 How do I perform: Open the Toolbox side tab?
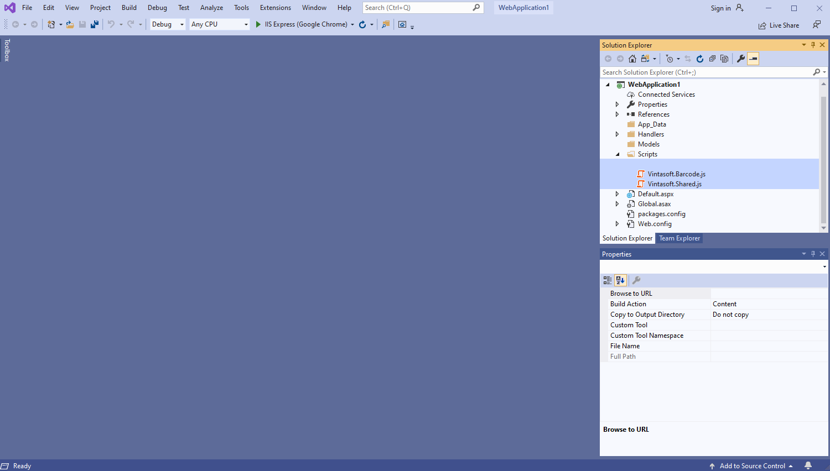coord(7,50)
